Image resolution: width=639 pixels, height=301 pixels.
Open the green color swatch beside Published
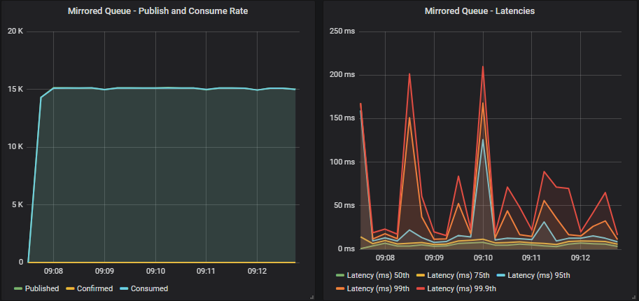(x=17, y=288)
